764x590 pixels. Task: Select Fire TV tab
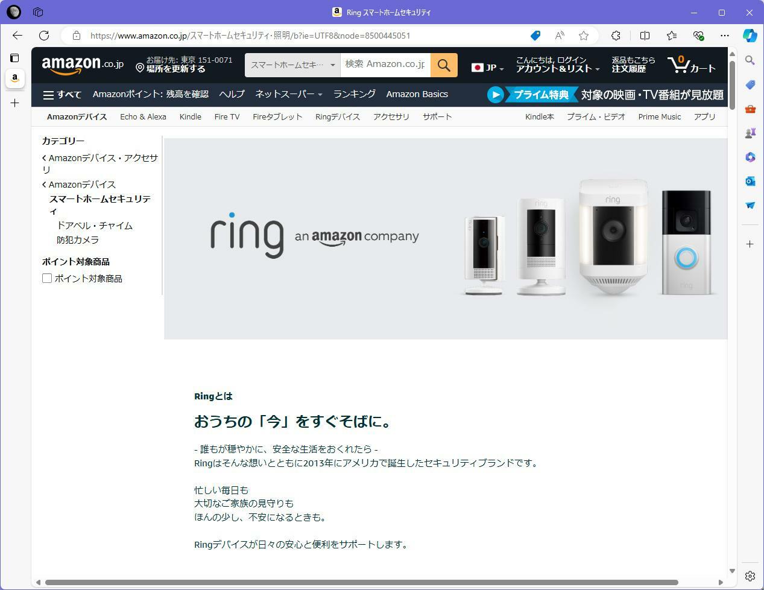227,116
